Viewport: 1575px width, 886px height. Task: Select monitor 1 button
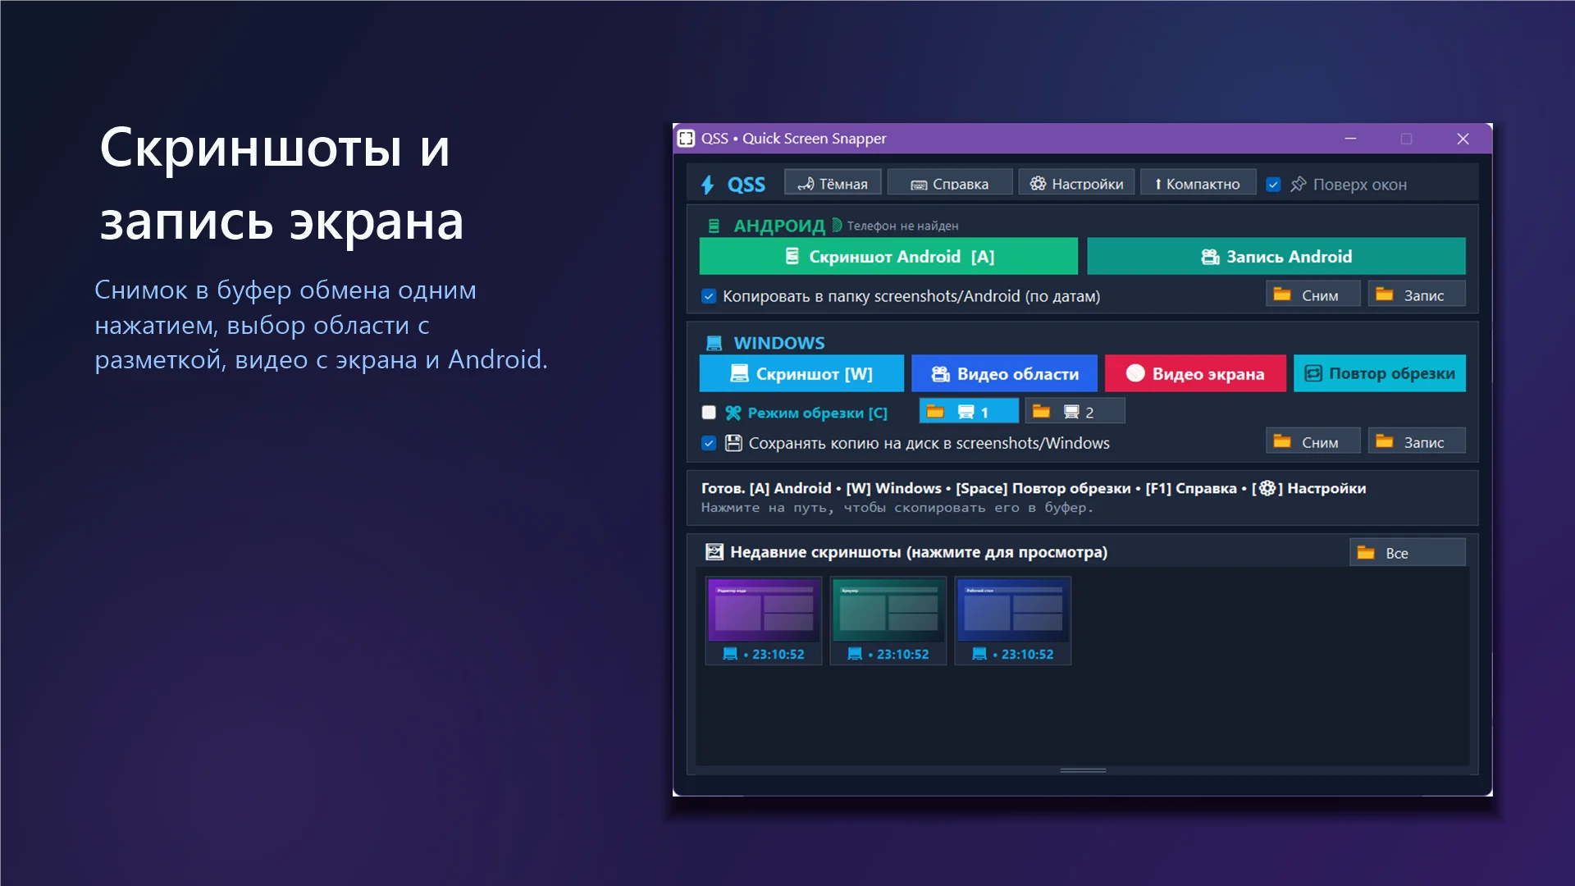pyautogui.click(x=969, y=411)
